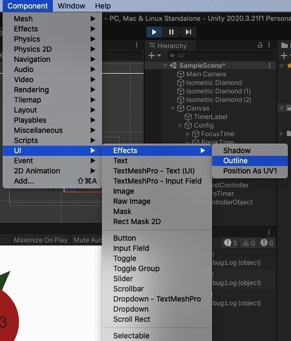This screenshot has height=341, width=291.
Task: Collapse the Canvas foldout arrow
Action: [173, 108]
